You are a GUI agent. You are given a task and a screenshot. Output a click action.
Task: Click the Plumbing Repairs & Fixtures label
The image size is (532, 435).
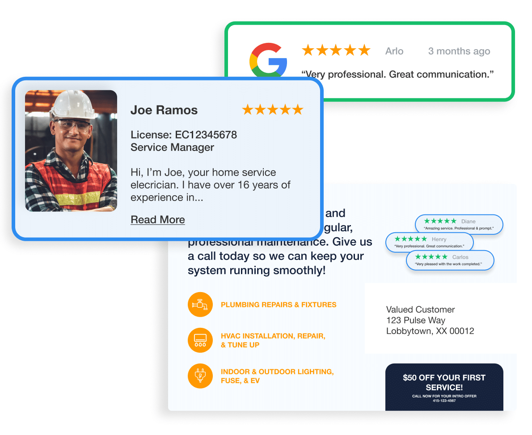(x=279, y=305)
